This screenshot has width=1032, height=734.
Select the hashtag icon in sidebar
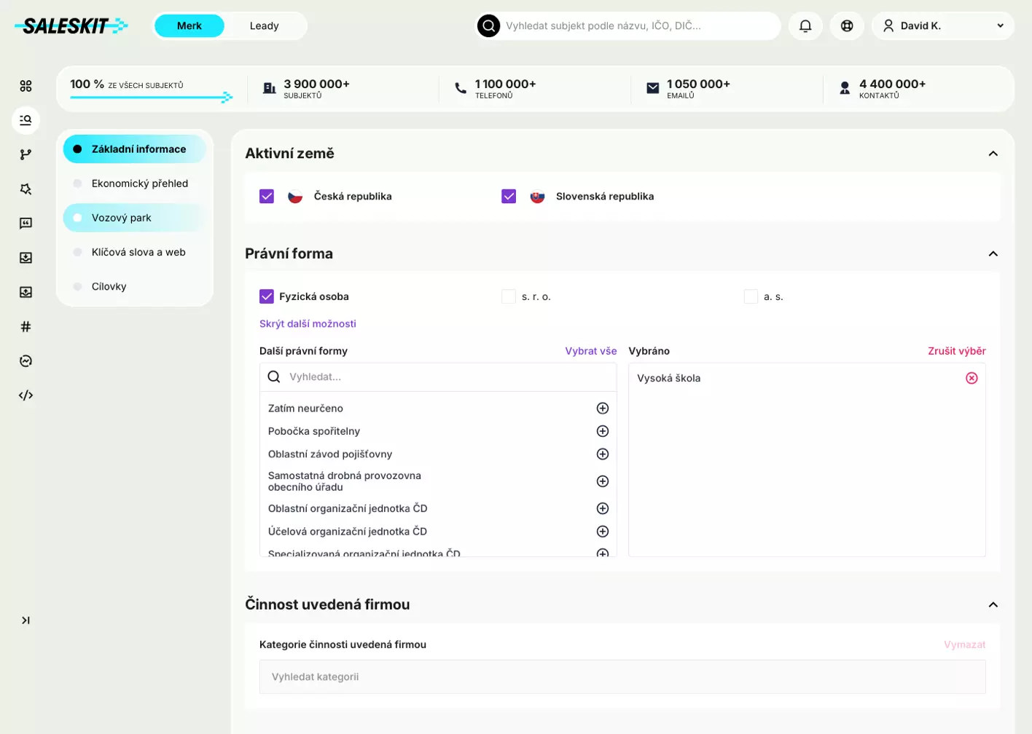[26, 326]
